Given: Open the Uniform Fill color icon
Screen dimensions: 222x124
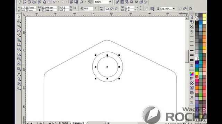Looking at the screenshot, I should 191,74.
